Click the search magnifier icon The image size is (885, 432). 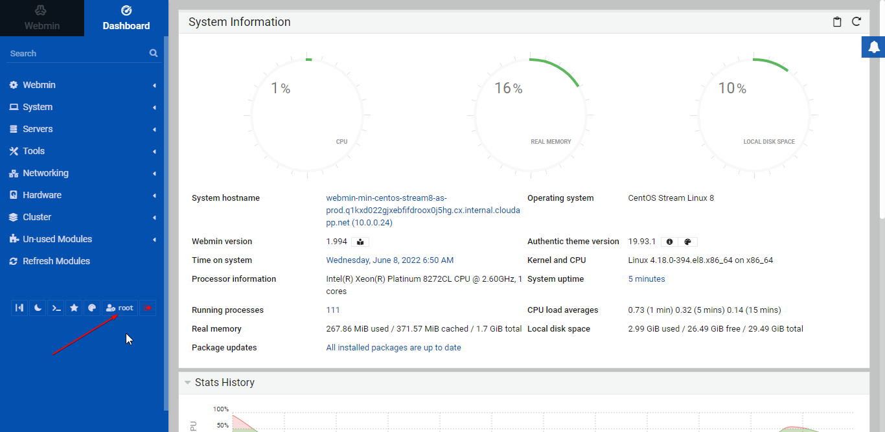pyautogui.click(x=154, y=53)
